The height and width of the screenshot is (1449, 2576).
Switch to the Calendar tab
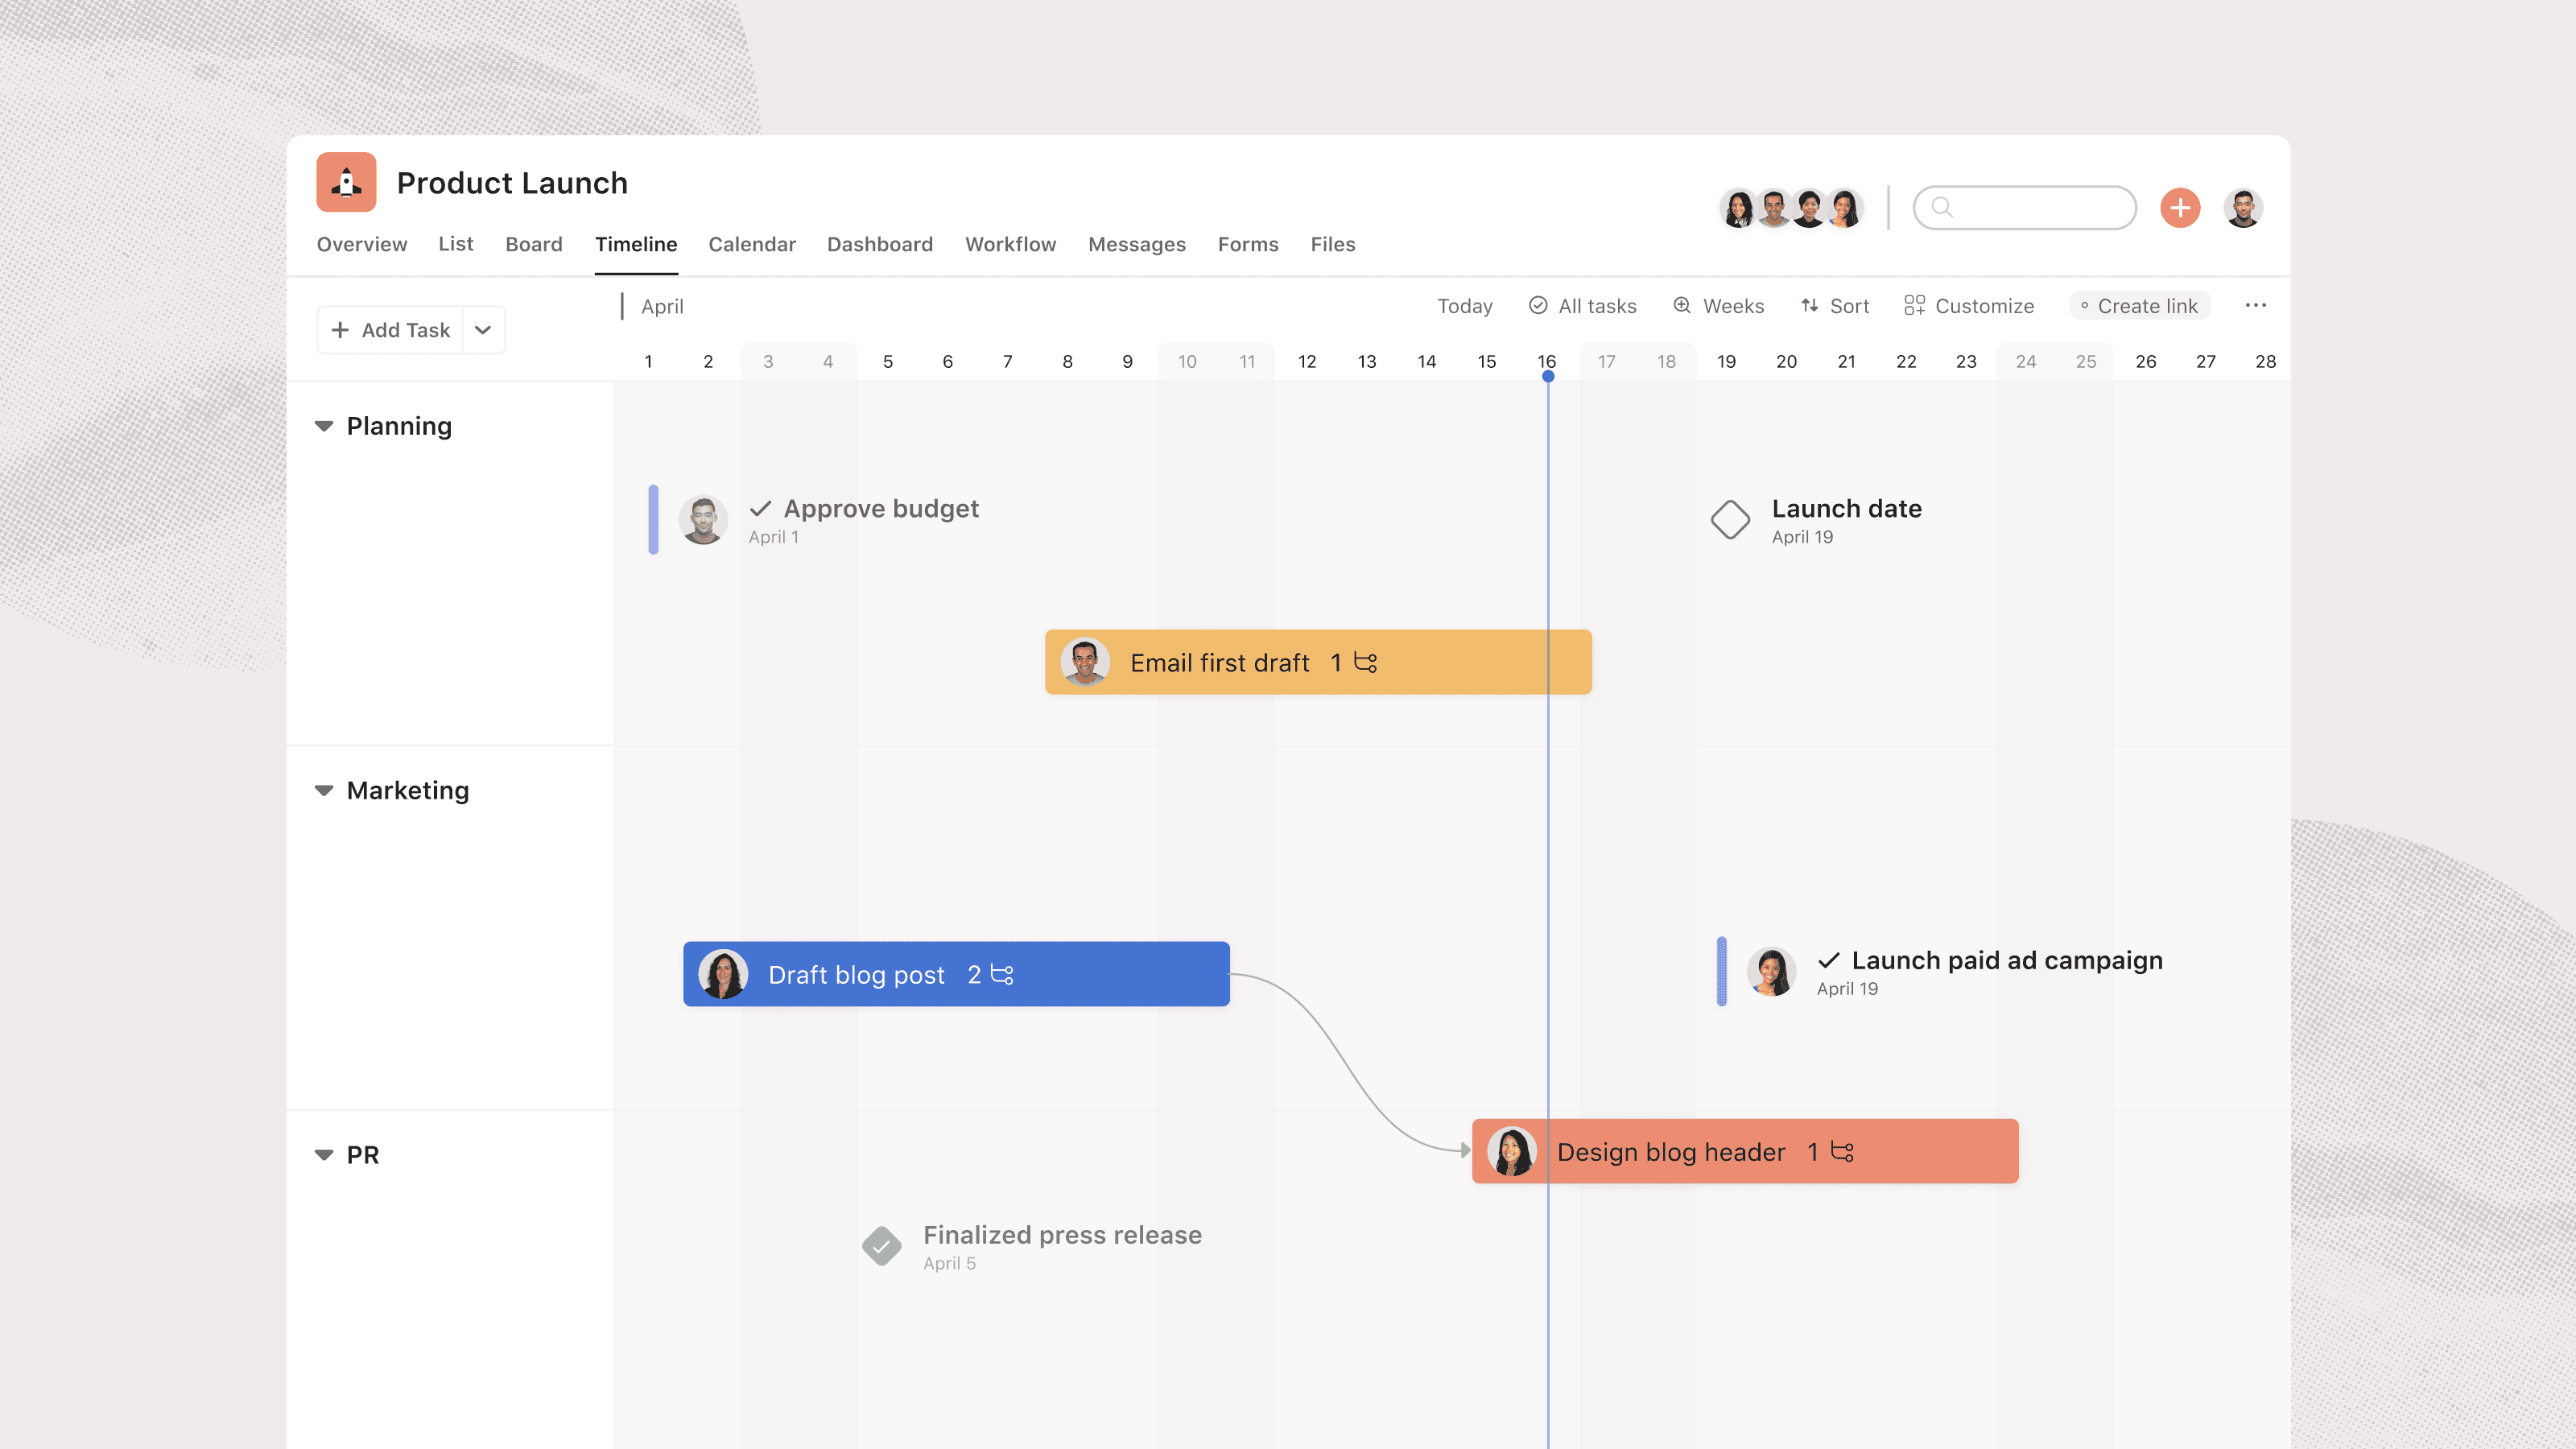click(x=752, y=244)
